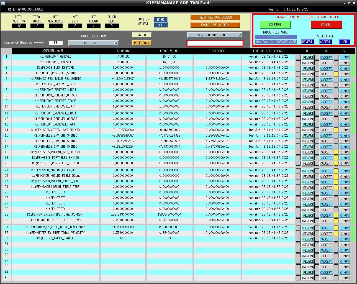
Task: Select EPICS value -7.4727184338
Action: click(x=169, y=135)
